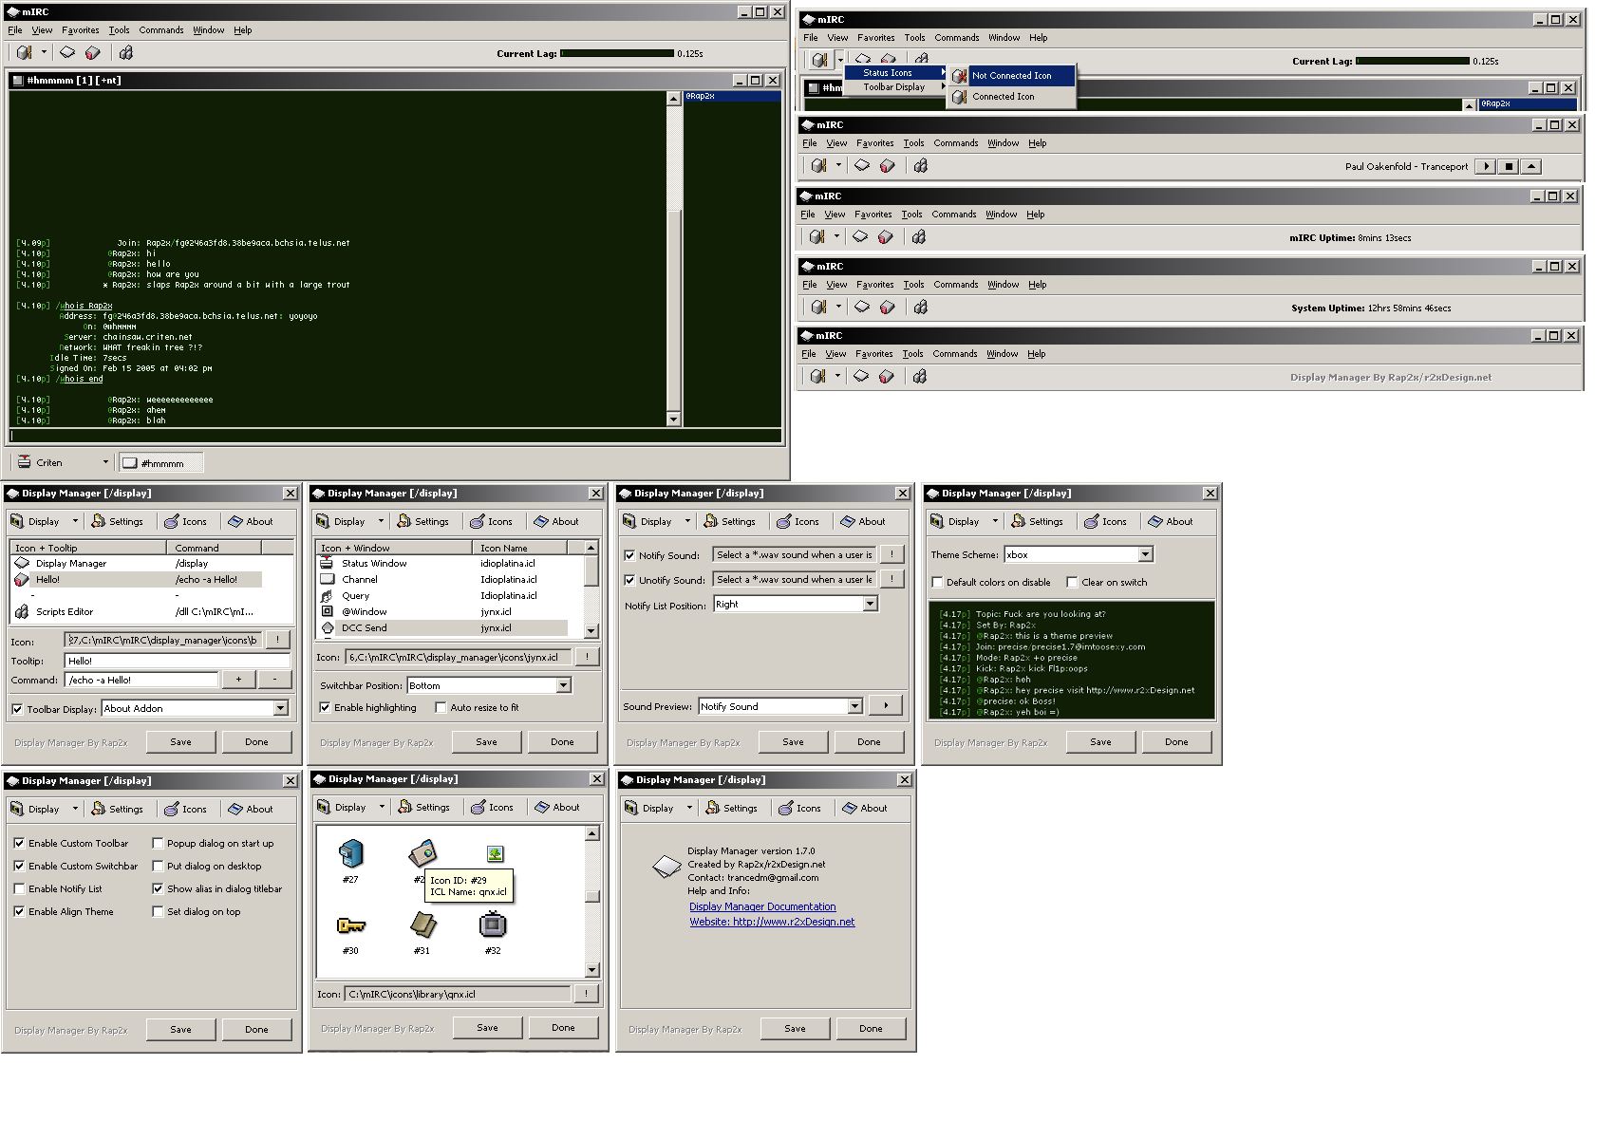Check Auto resize to fit
This screenshot has height=1139, width=1614.
(441, 707)
